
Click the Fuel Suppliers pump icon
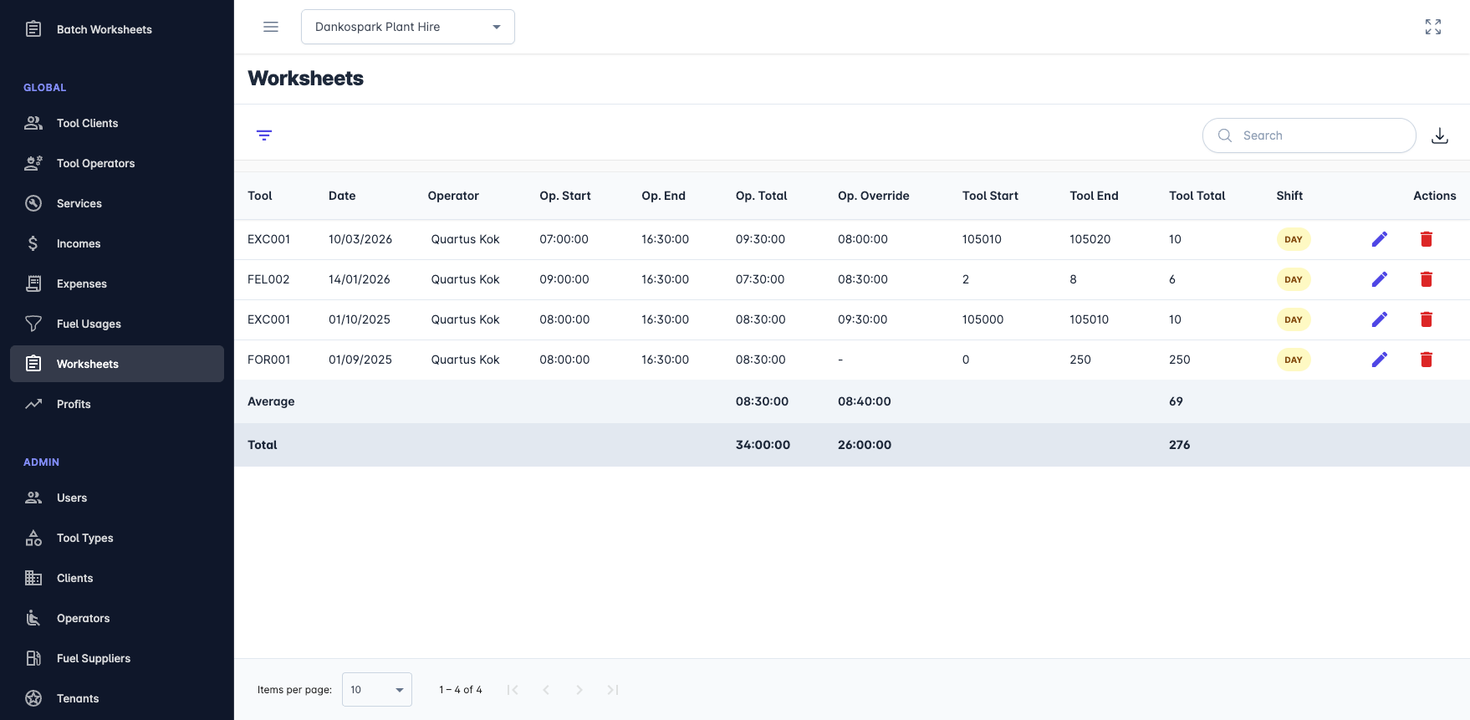click(x=33, y=658)
